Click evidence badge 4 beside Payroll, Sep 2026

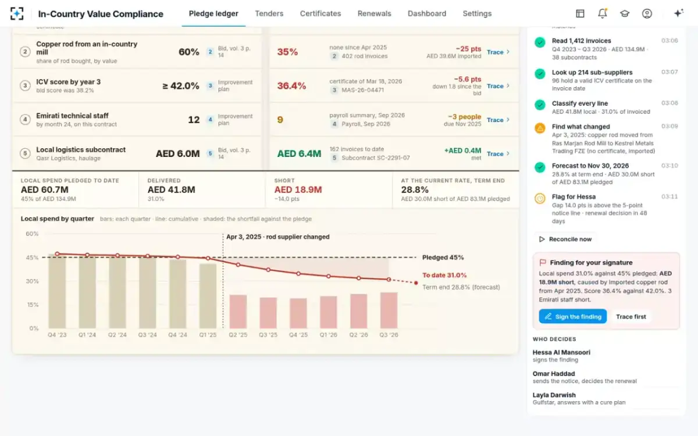[334, 124]
